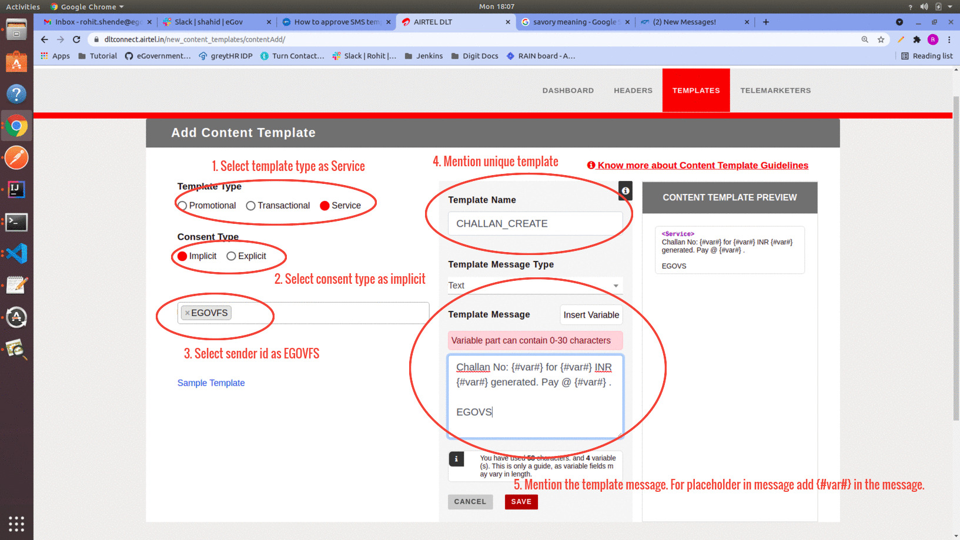Go to the Headers navigation tab
960x540 pixels.
633,90
